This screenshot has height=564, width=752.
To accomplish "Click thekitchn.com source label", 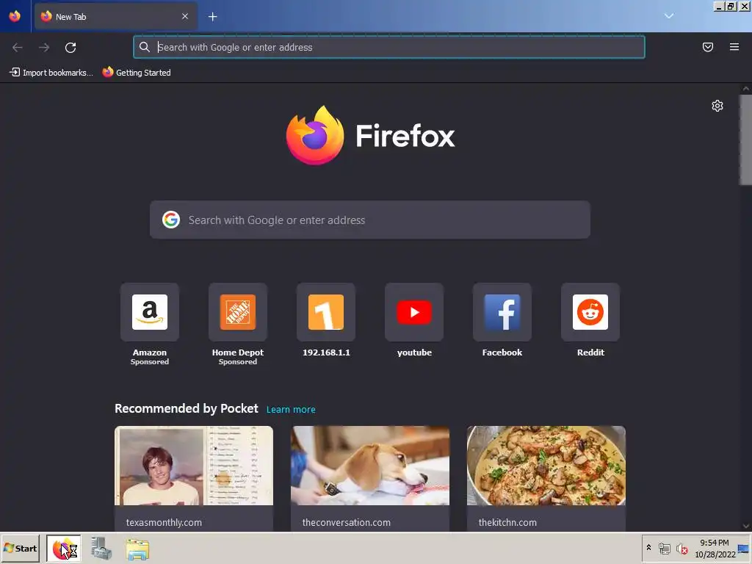I will click(x=507, y=522).
